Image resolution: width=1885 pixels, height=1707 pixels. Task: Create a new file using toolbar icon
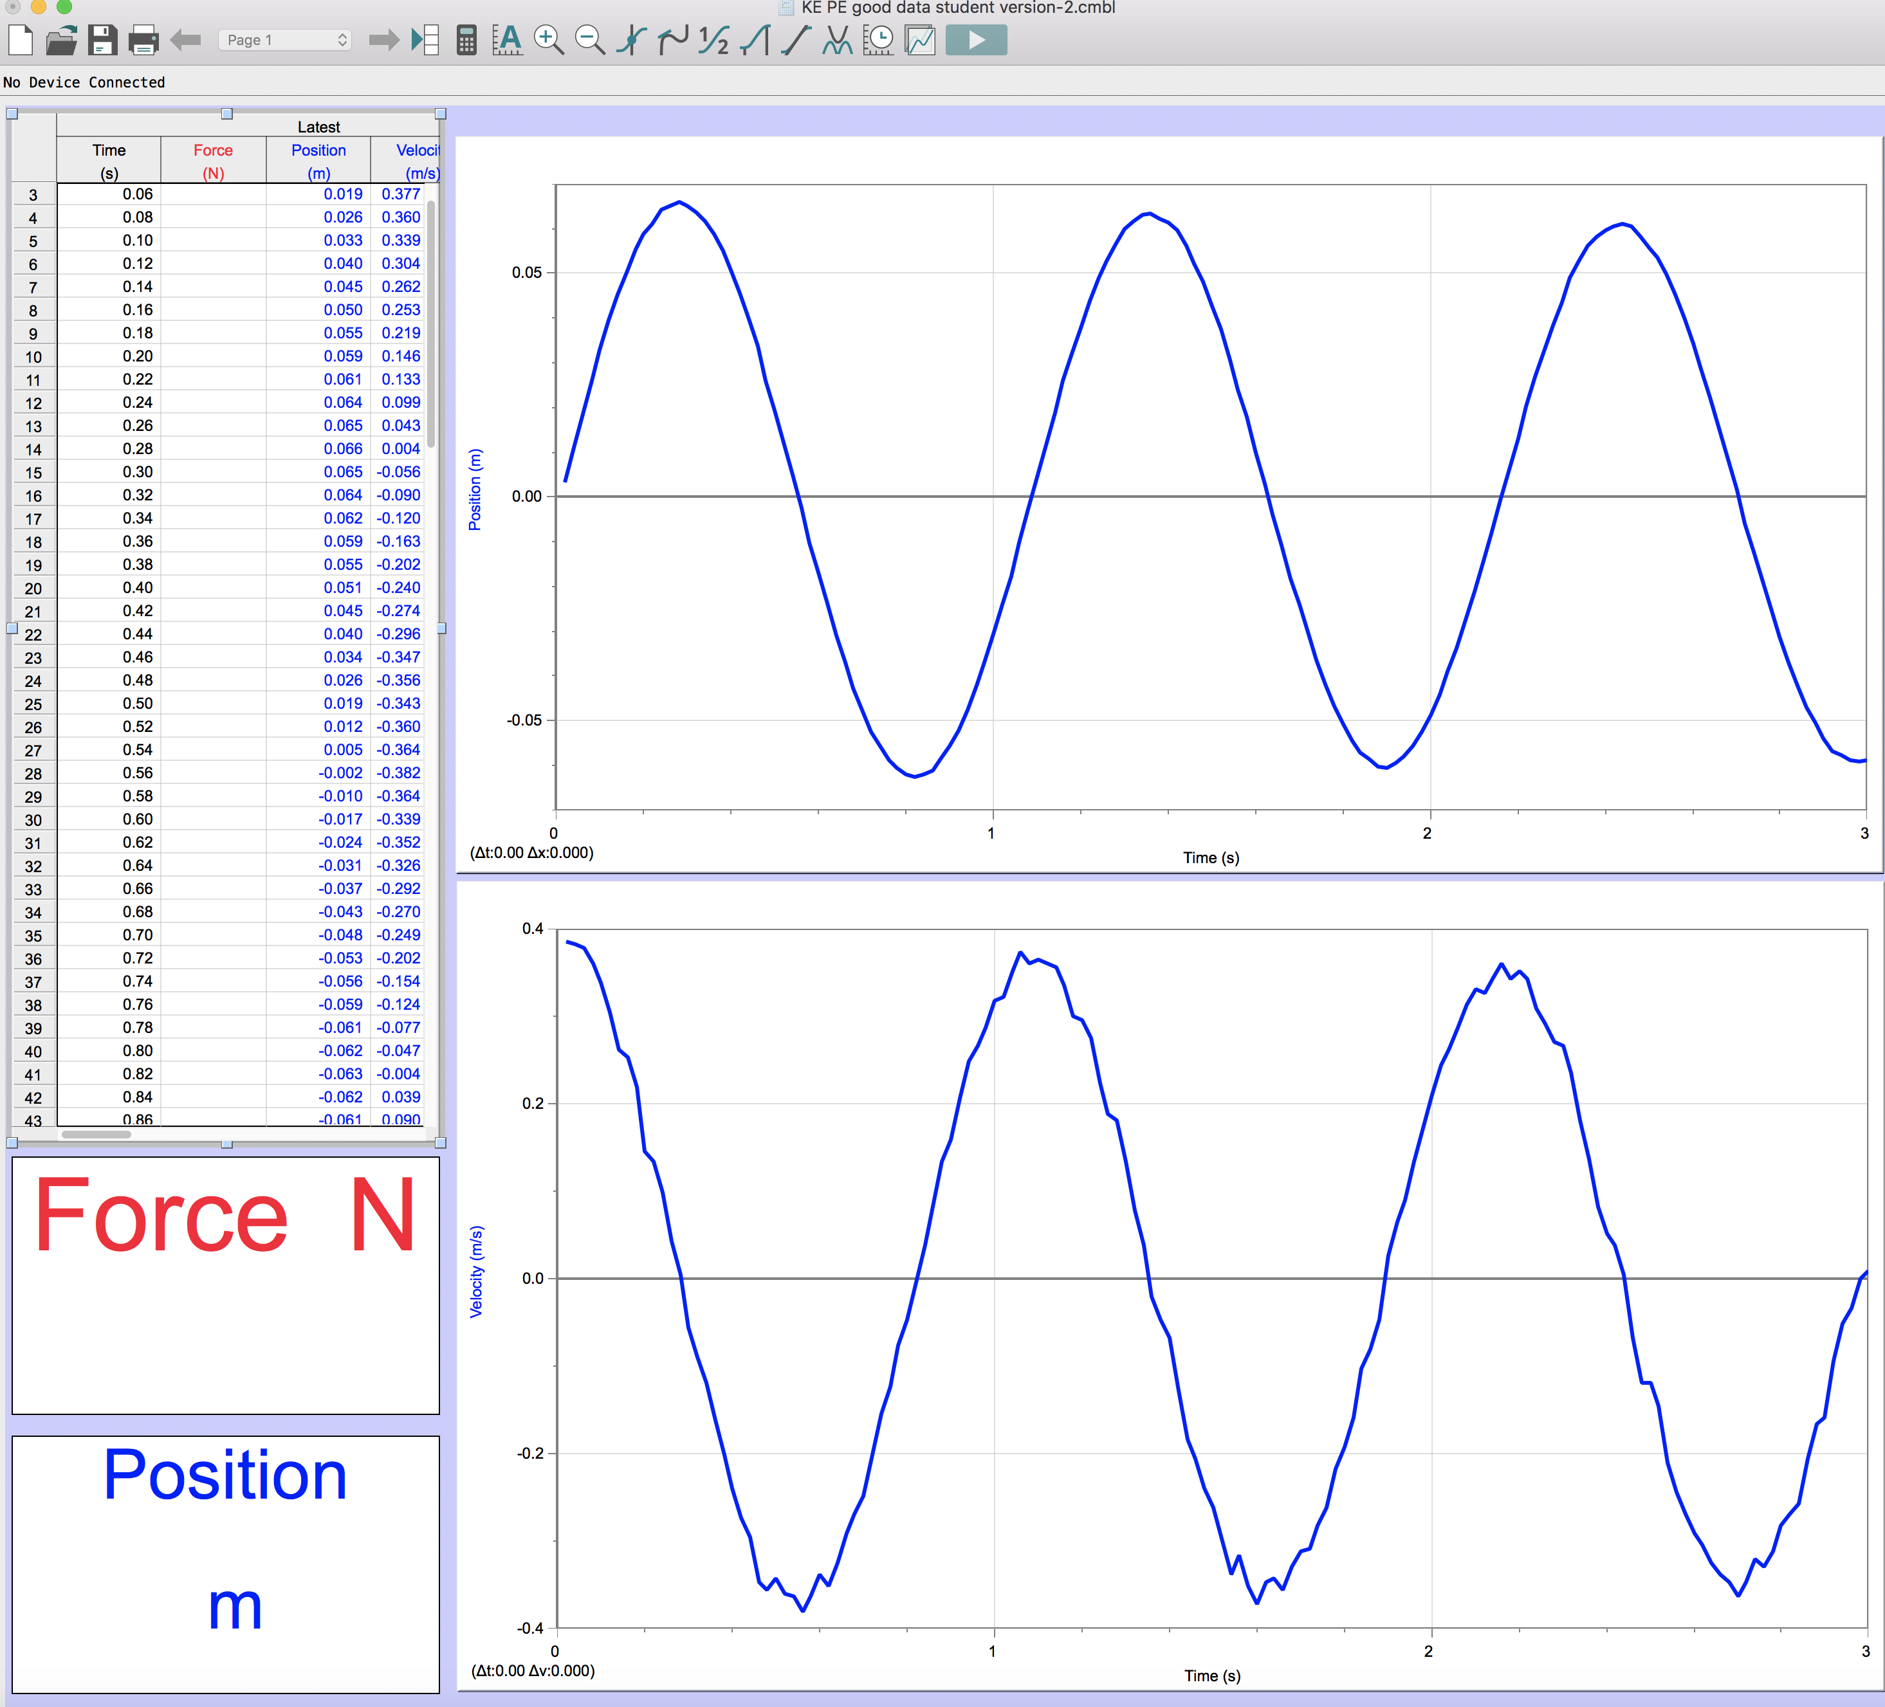click(21, 40)
